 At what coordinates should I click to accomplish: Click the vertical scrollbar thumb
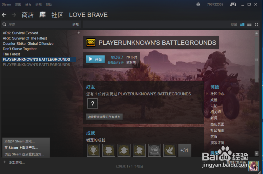coord(256,59)
